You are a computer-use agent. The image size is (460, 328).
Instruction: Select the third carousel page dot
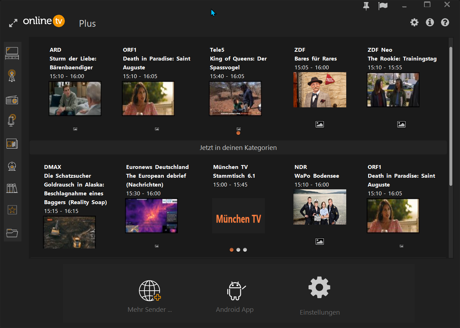(245, 250)
